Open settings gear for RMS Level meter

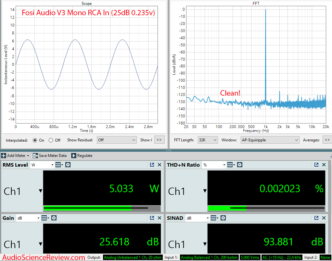[x=68, y=165]
